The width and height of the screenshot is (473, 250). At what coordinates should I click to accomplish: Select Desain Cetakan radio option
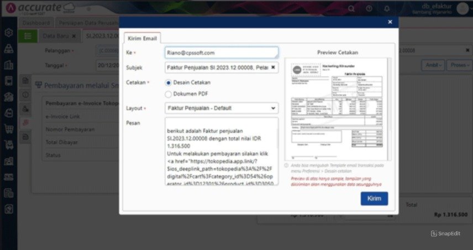pos(169,83)
